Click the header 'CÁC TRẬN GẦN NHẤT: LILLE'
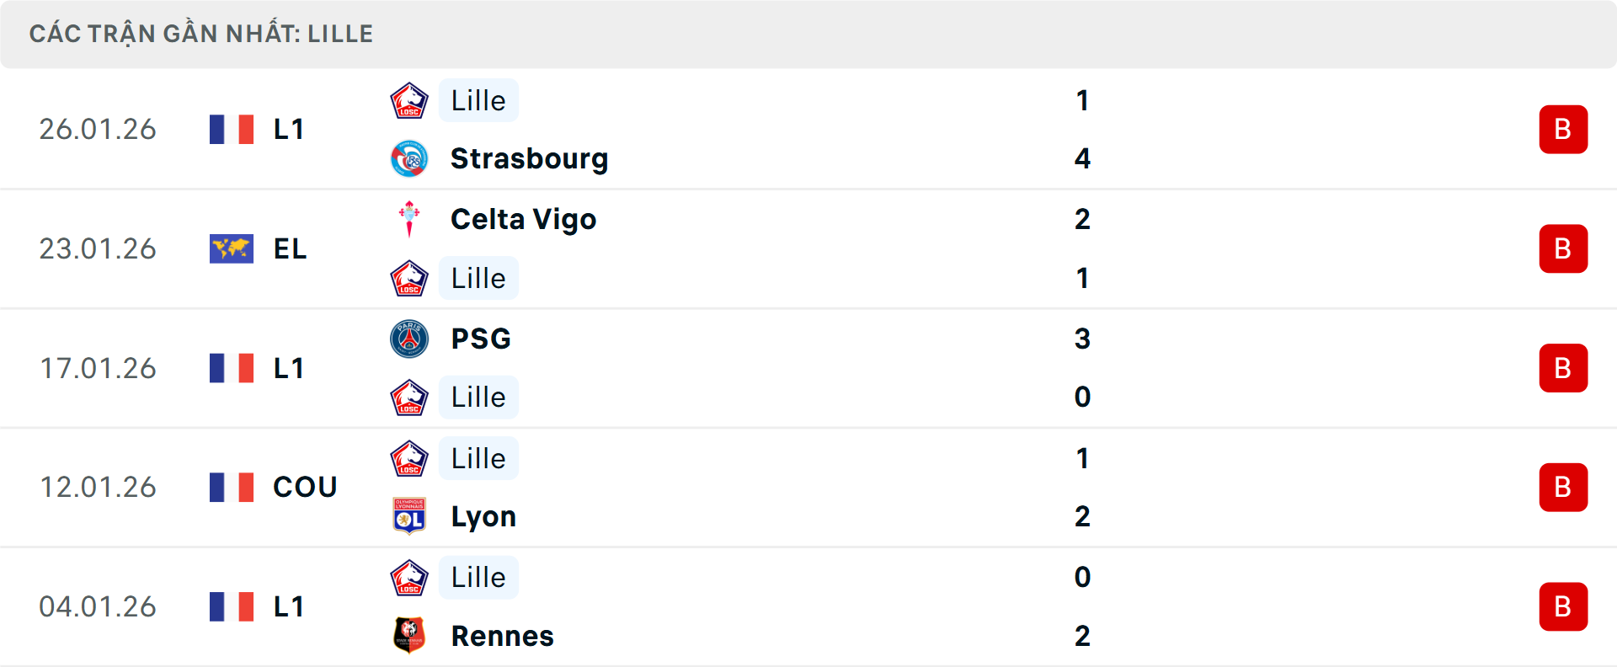1617x667 pixels. click(x=201, y=34)
